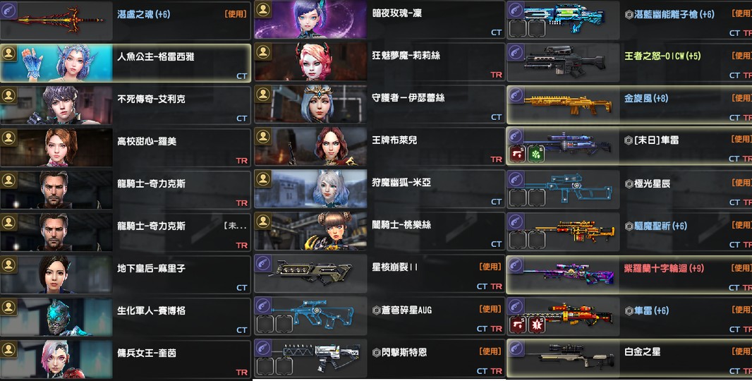Click 使用 on 星核崩裂II

(x=490, y=267)
